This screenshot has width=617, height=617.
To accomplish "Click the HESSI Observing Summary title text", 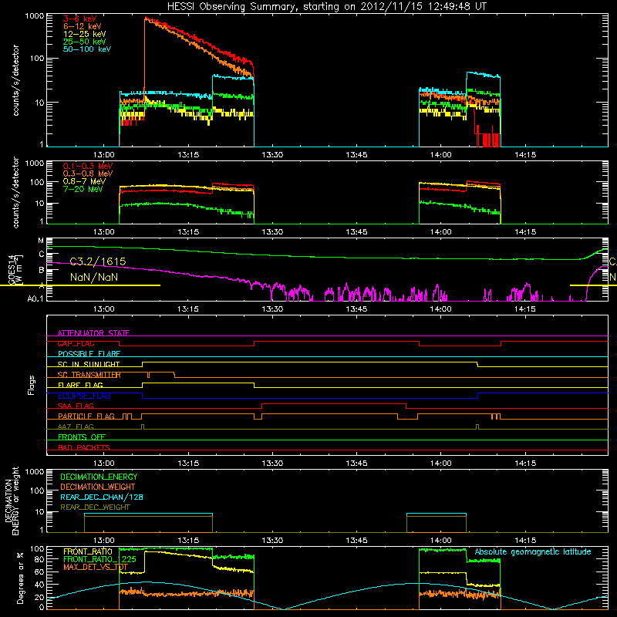I will [x=326, y=7].
